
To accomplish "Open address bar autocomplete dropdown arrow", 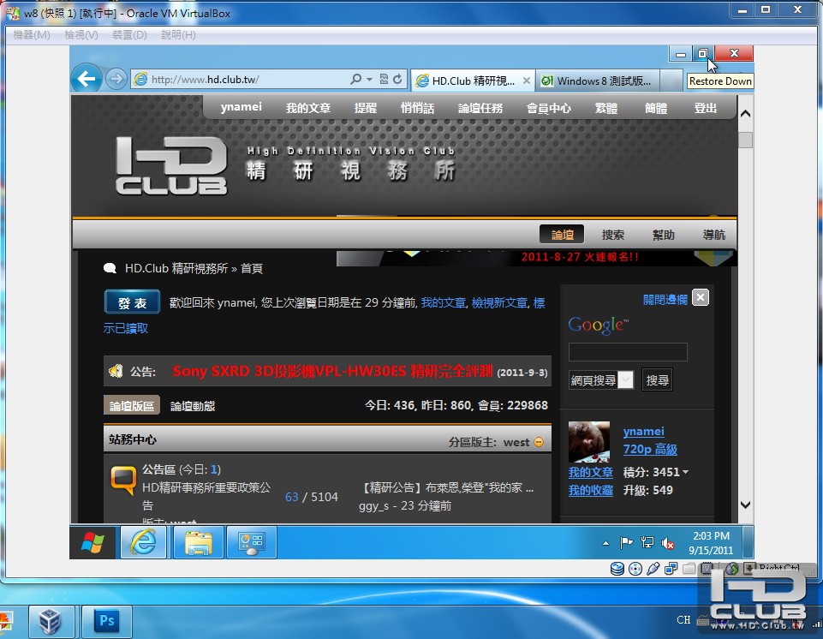I will 369,80.
